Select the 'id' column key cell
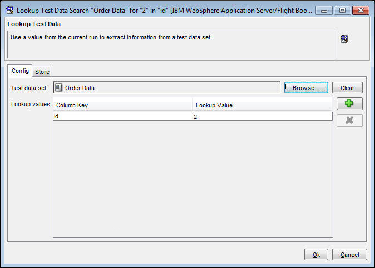The height and width of the screenshot is (268, 375). pos(123,116)
